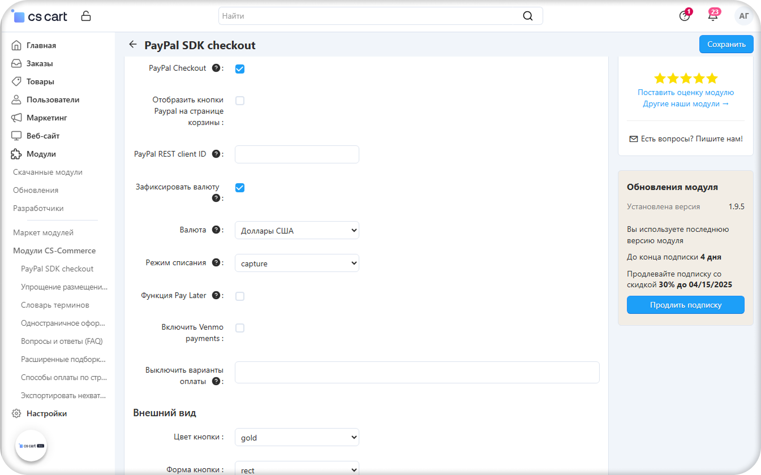Focus the PayPal REST client ID field
Image resolution: width=761 pixels, height=475 pixels.
pos(297,154)
